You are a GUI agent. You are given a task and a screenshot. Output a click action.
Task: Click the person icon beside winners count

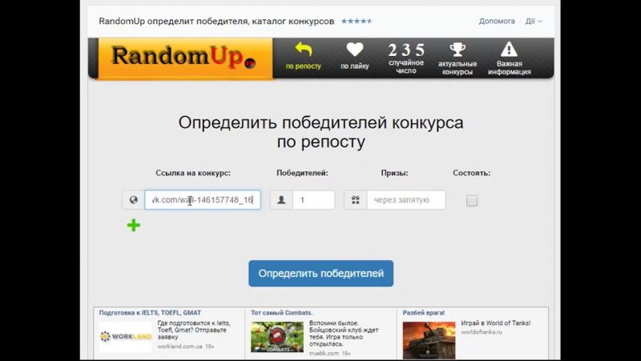pyautogui.click(x=281, y=200)
